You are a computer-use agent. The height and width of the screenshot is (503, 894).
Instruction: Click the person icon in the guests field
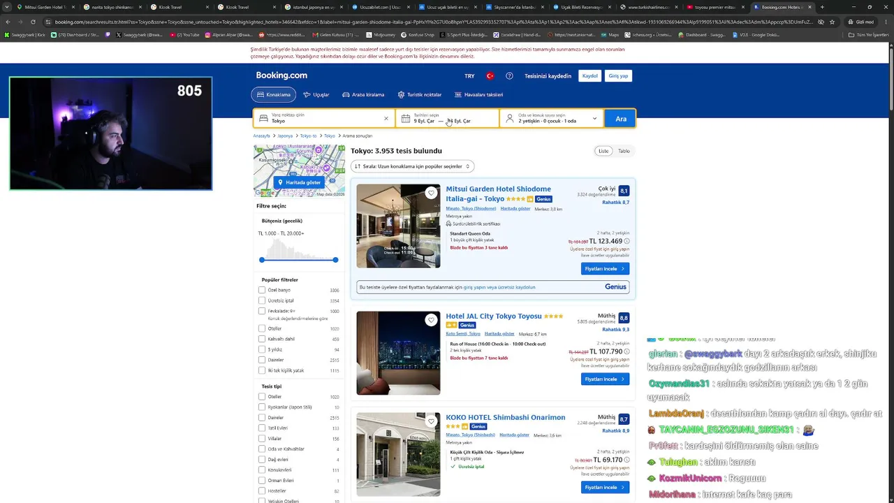click(510, 119)
